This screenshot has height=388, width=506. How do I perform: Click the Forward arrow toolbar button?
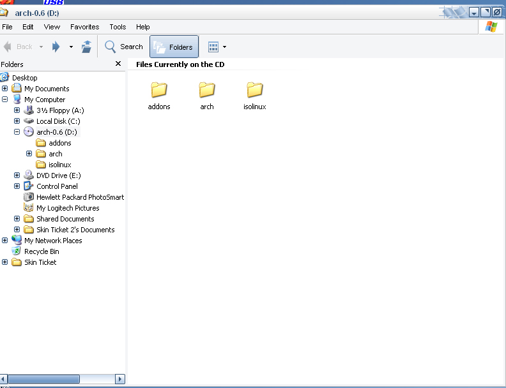click(56, 47)
